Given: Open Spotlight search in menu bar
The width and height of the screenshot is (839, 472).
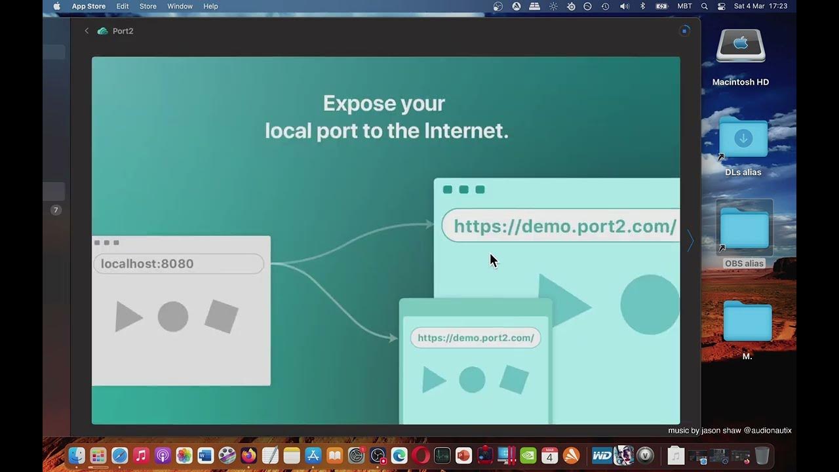Looking at the screenshot, I should coord(705,6).
